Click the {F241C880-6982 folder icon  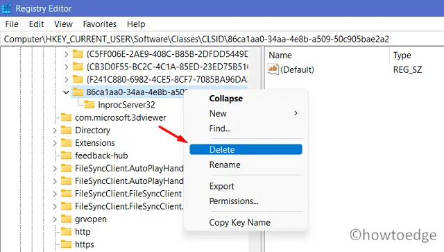pyautogui.click(x=78, y=79)
